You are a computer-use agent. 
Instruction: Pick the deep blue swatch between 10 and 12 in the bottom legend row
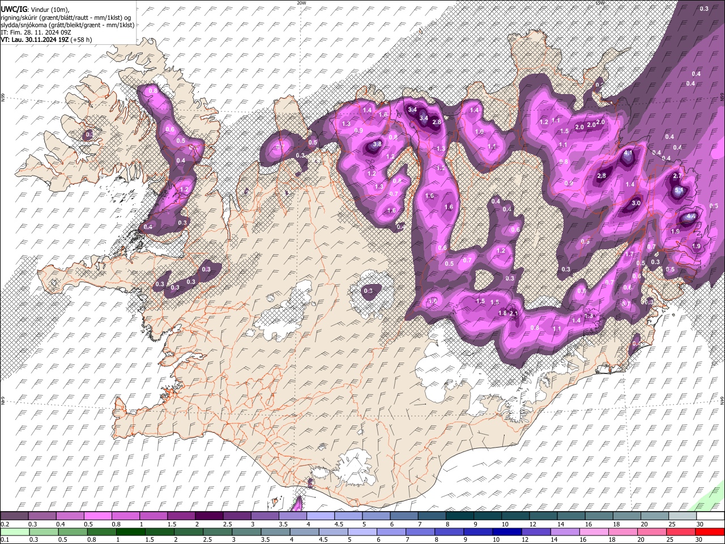[506, 532]
